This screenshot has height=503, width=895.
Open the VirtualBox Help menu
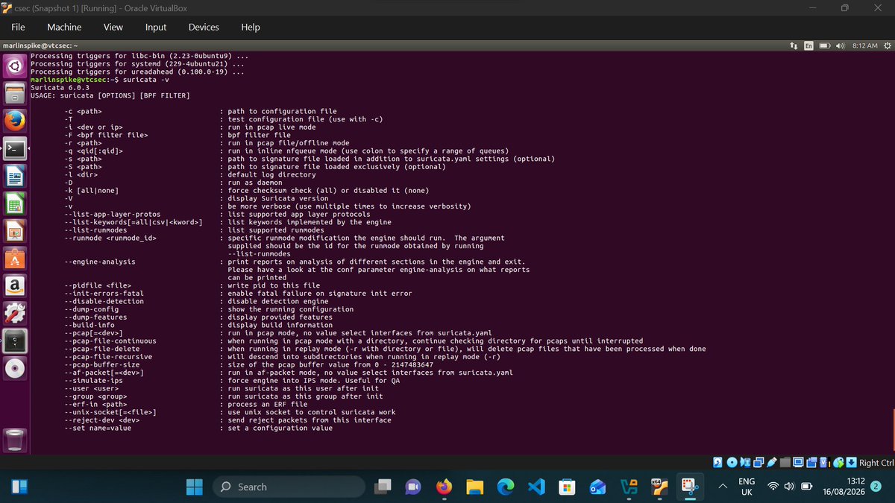[251, 27]
